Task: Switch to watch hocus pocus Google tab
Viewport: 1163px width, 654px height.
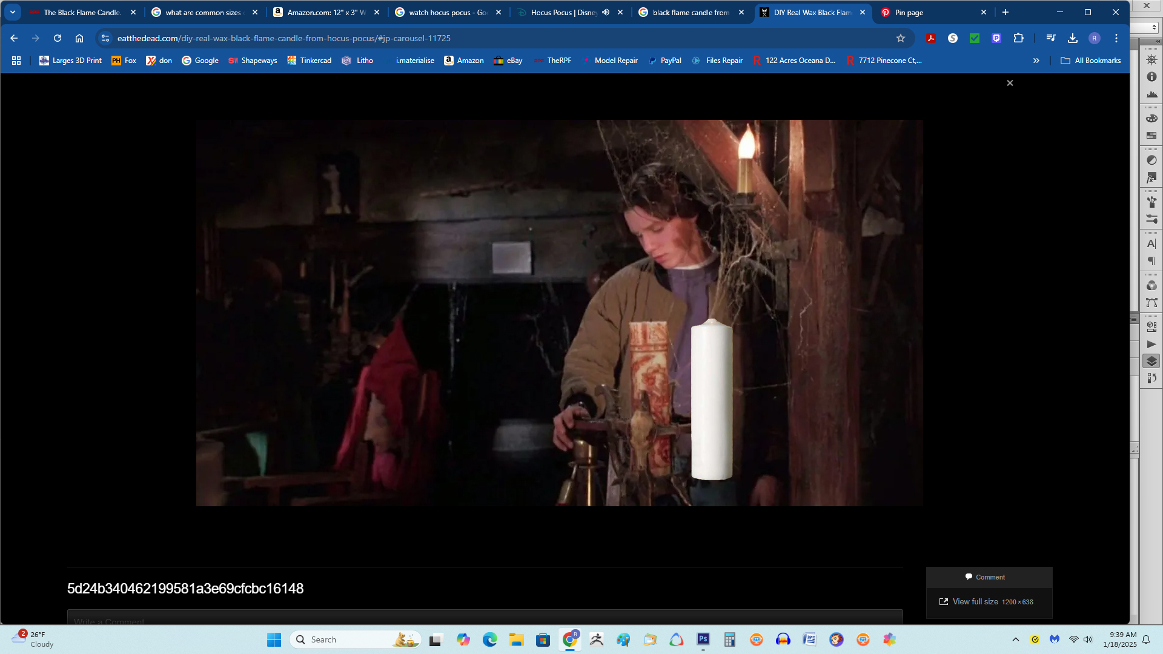Action: pos(447,12)
